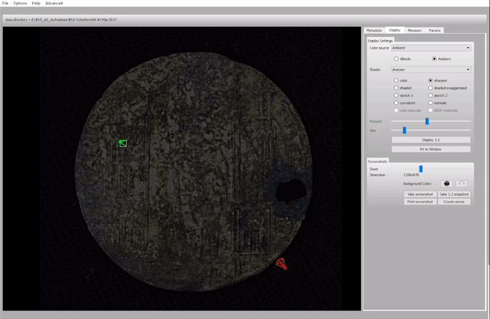This screenshot has width=490, height=319.
Task: Open the Options menu
Action: pos(20,4)
